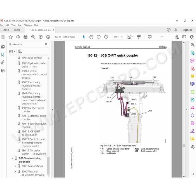Close the Bookmarks panel
The image size is (196, 196).
point(46,44)
